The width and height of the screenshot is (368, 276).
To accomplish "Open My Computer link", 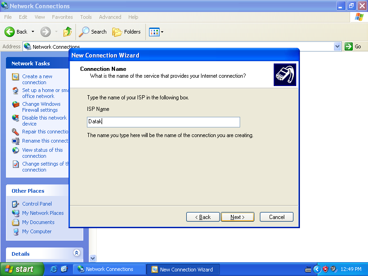I will pos(37,231).
